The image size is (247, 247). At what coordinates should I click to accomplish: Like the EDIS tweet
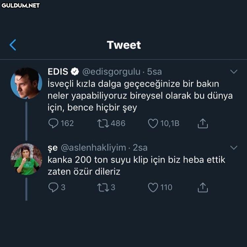coord(153,123)
